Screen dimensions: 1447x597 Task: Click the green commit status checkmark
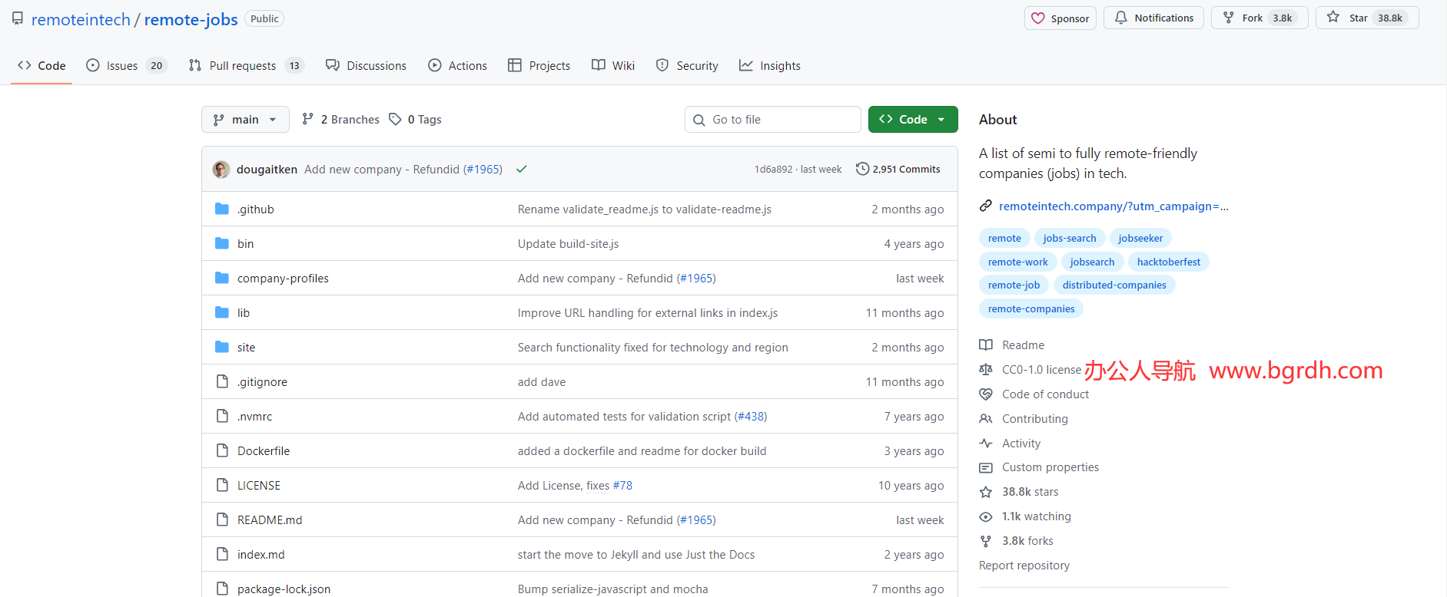click(522, 169)
